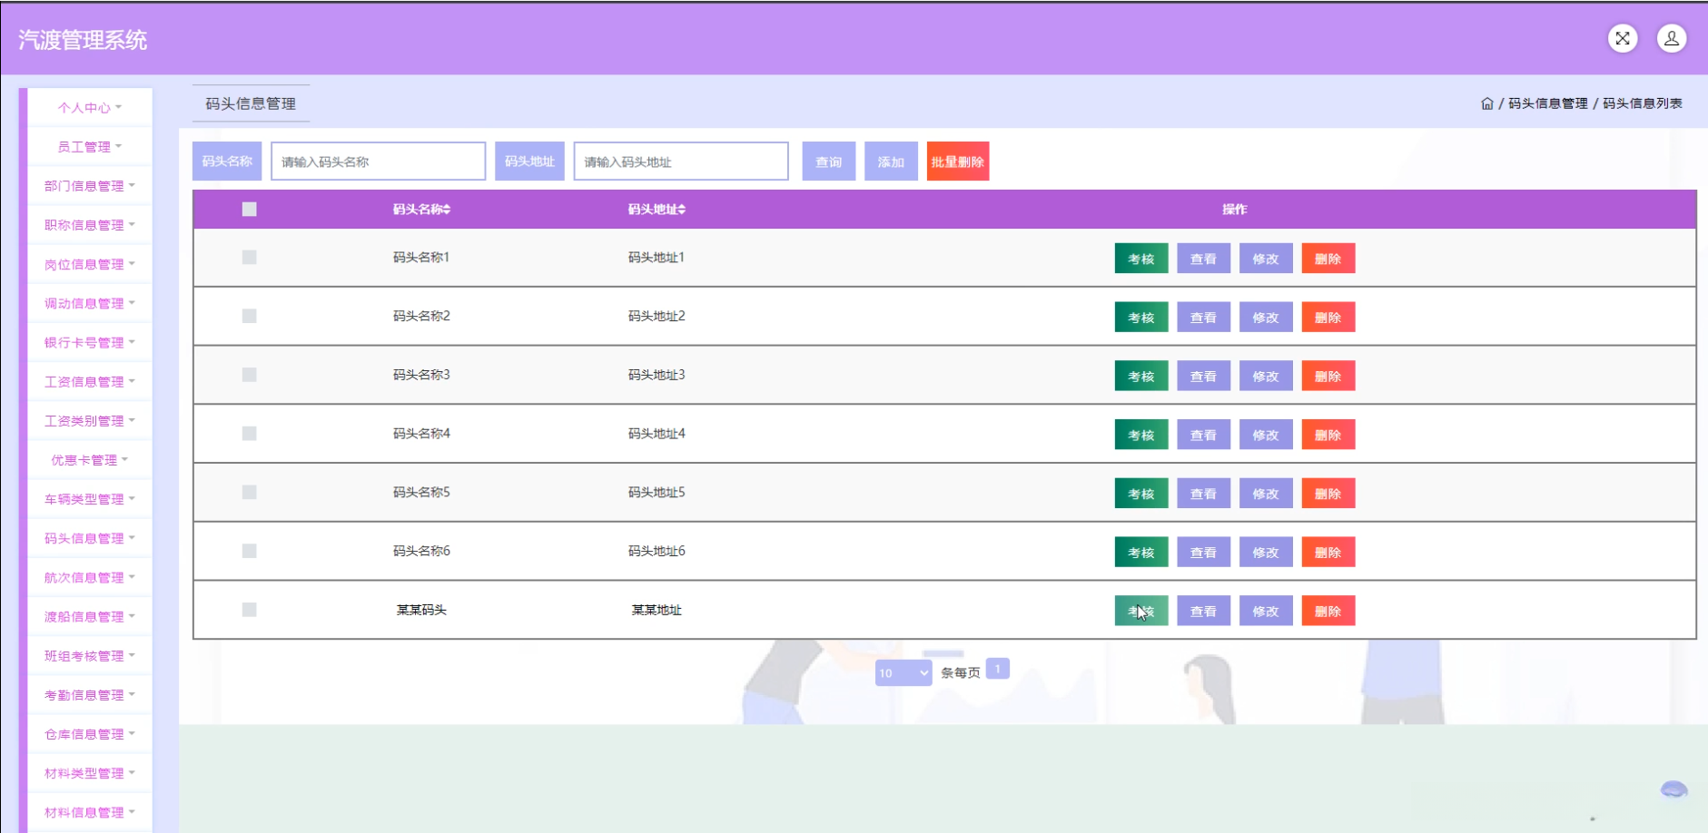Click the 某某地址 cell in the table
This screenshot has height=833, width=1708.
[x=657, y=610]
